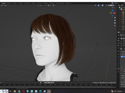Open the Geometry Nodes workspace tab
Screen dimensions: 125x93
coord(60,3)
